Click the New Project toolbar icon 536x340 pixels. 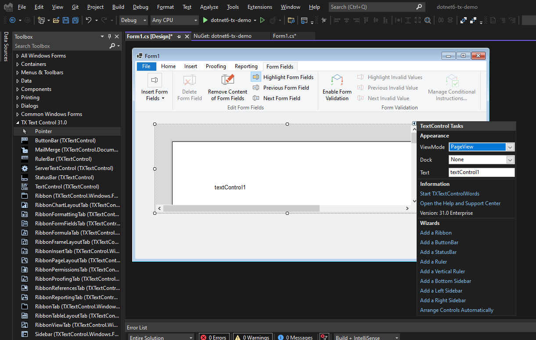coord(41,20)
